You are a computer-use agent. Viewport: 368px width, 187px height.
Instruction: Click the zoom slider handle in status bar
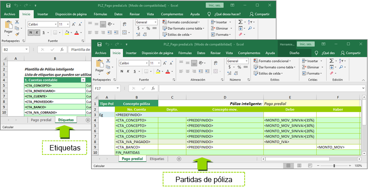(334, 166)
